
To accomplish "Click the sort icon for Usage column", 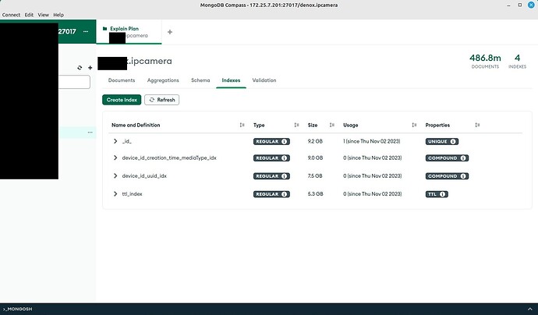I will point(415,125).
